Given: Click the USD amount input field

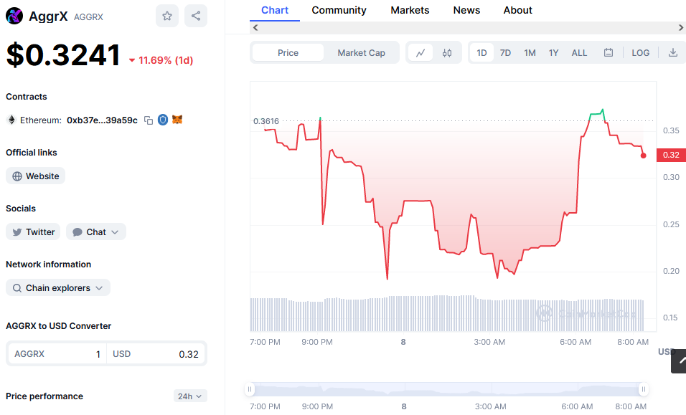Looking at the screenshot, I should click(156, 354).
